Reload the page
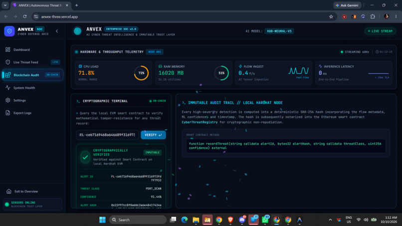Image resolution: width=402 pixels, height=226 pixels. pos(24,16)
